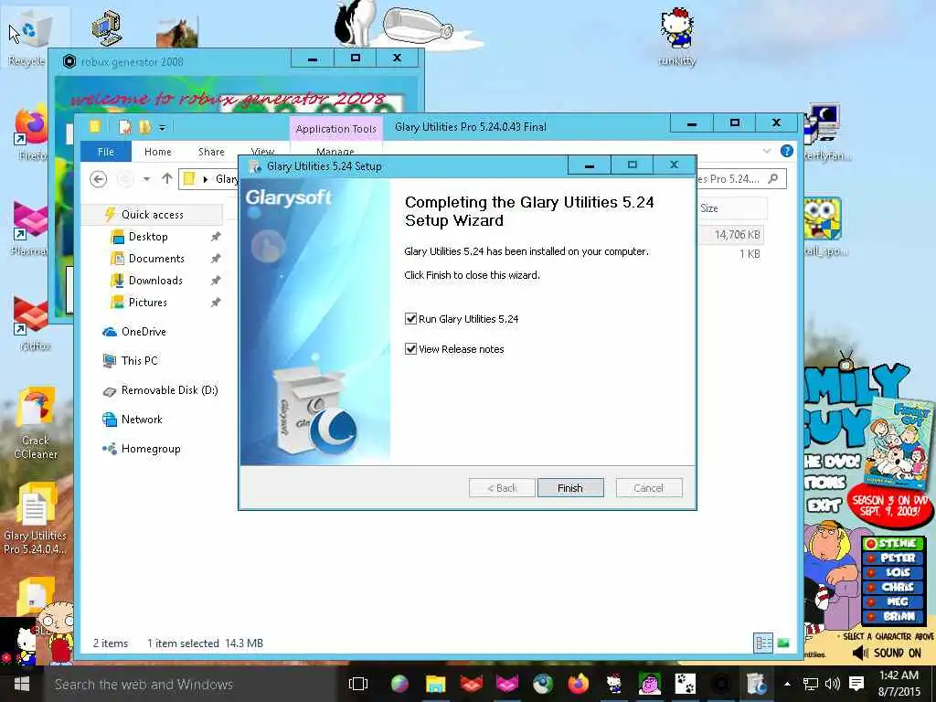Open the Home ribbon tab in Explorer
936x702 pixels.
pyautogui.click(x=157, y=152)
